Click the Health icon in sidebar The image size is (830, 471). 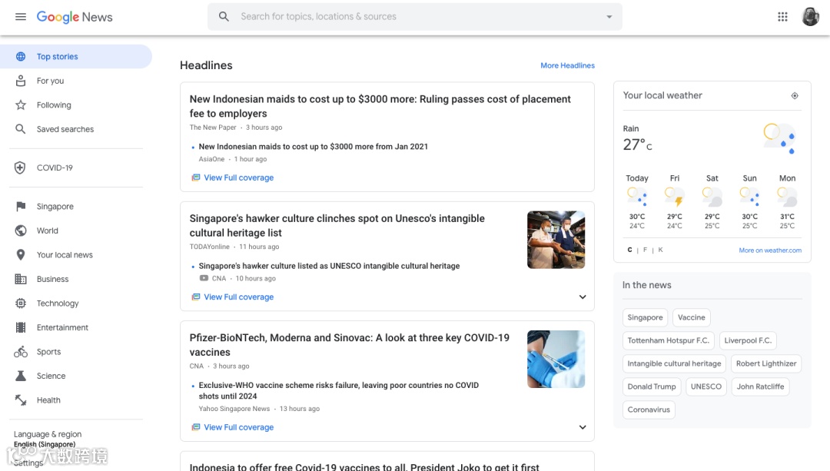pyautogui.click(x=21, y=400)
